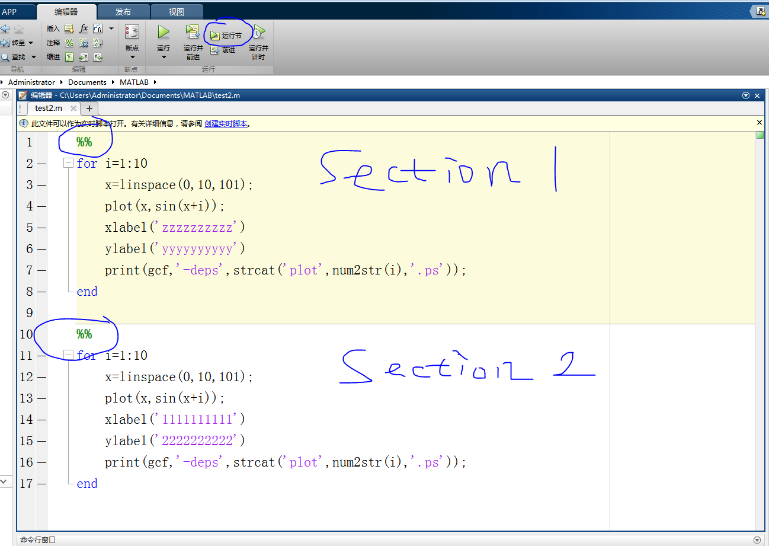Toggle breakpoint on line 4

coord(41,206)
